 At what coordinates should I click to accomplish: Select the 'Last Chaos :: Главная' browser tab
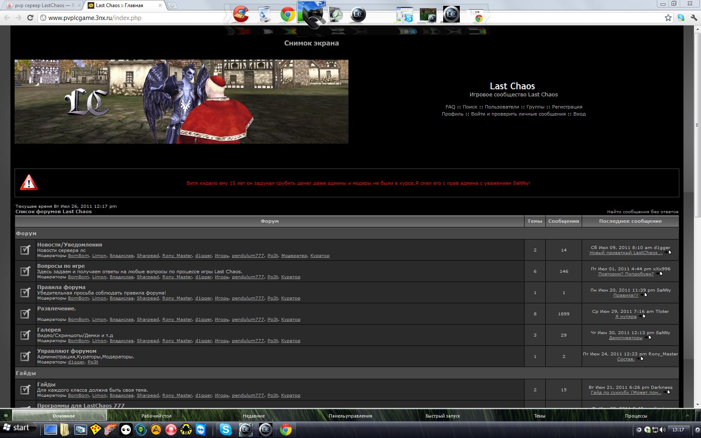pos(124,5)
